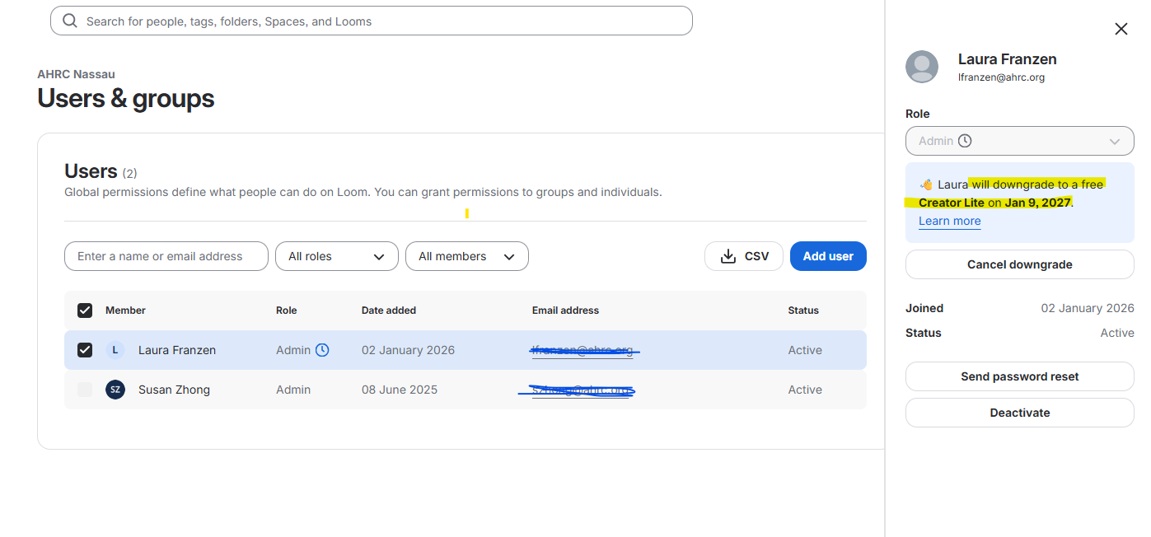Click Laura Franzen's avatar in side panel
This screenshot has height=537, width=1151.
coord(922,67)
